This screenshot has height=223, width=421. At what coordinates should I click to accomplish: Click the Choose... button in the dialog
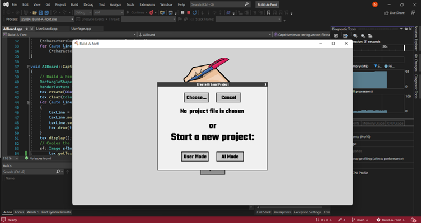pos(197,98)
